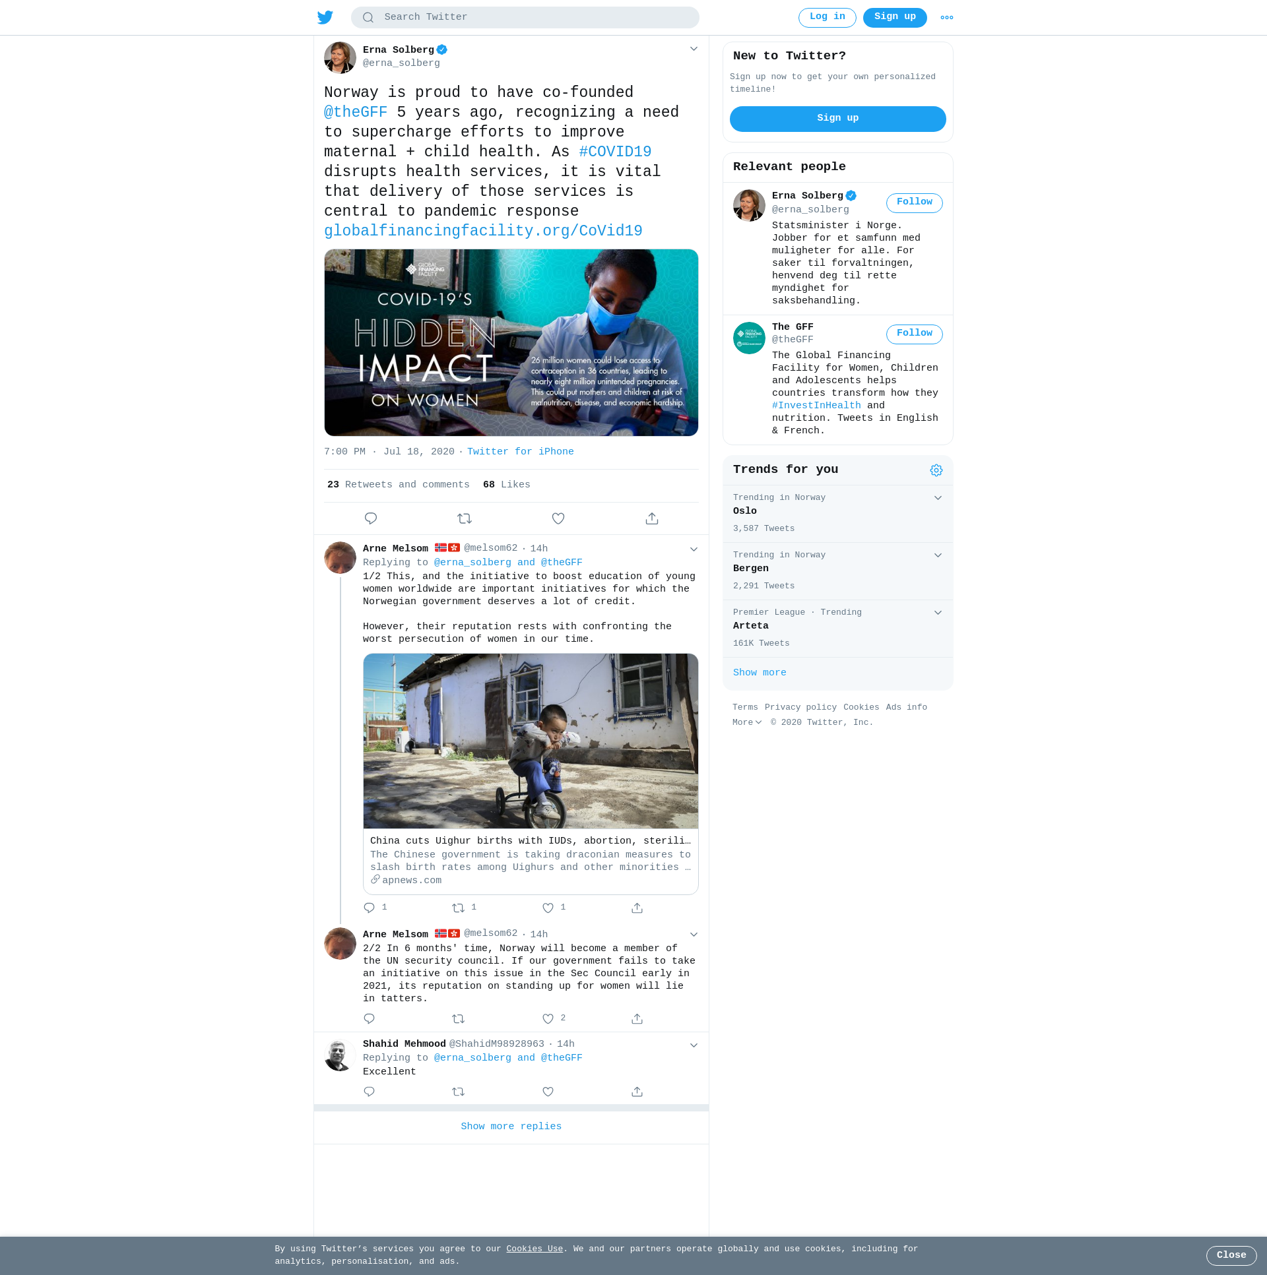The width and height of the screenshot is (1267, 1275).
Task: Click The GFF avatar in Relevant people
Action: pyautogui.click(x=749, y=338)
